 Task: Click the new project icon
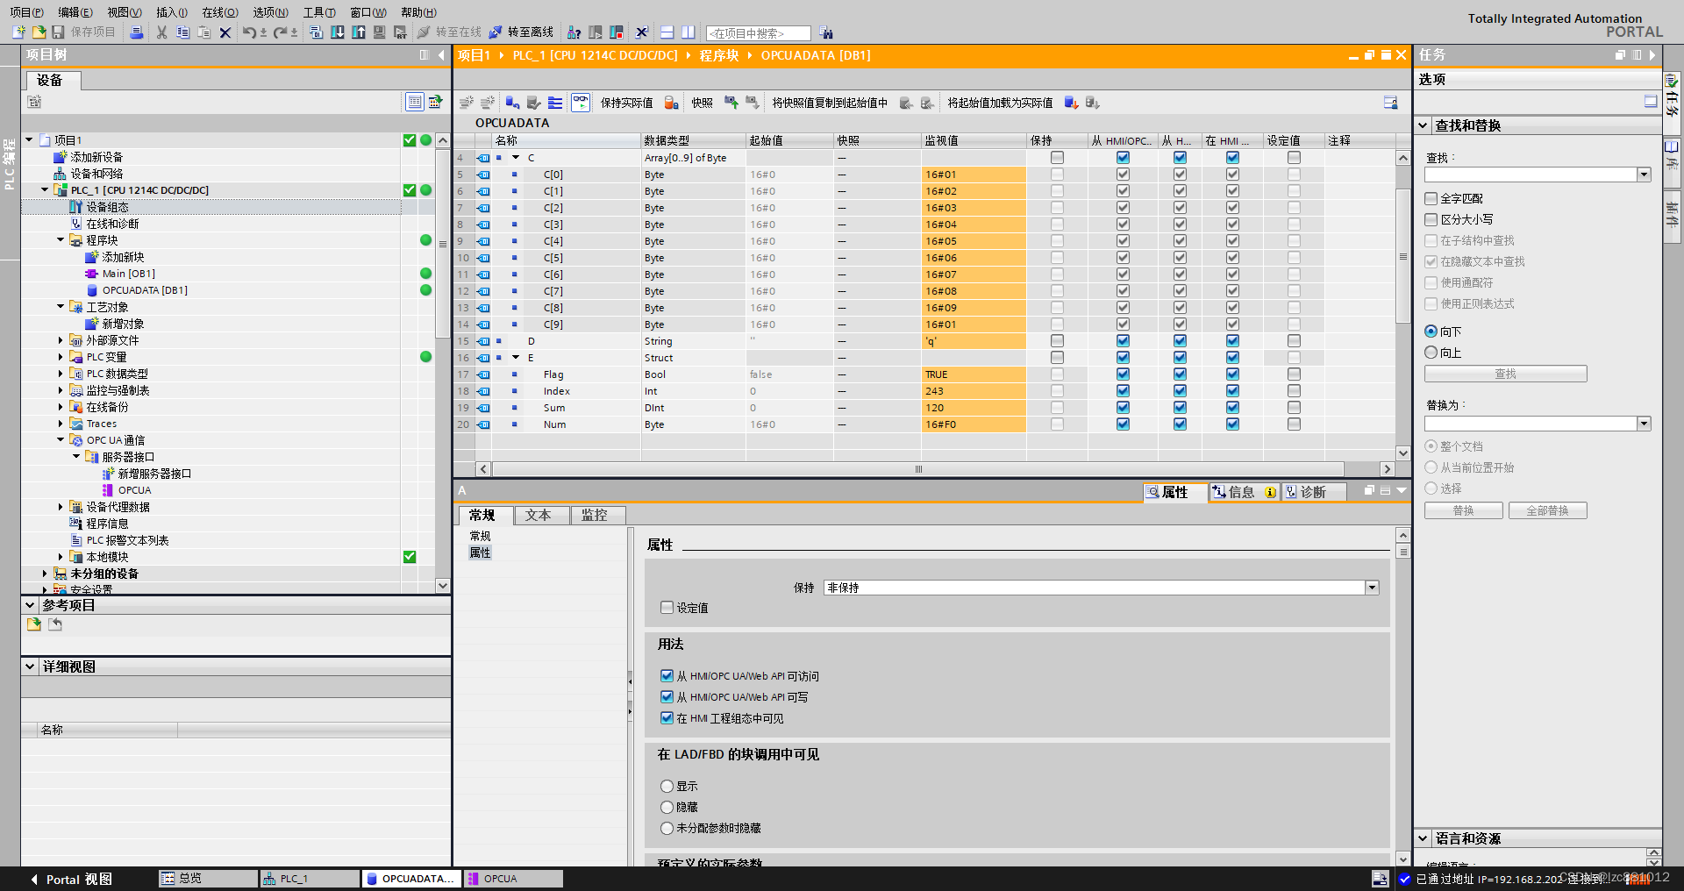click(x=19, y=32)
